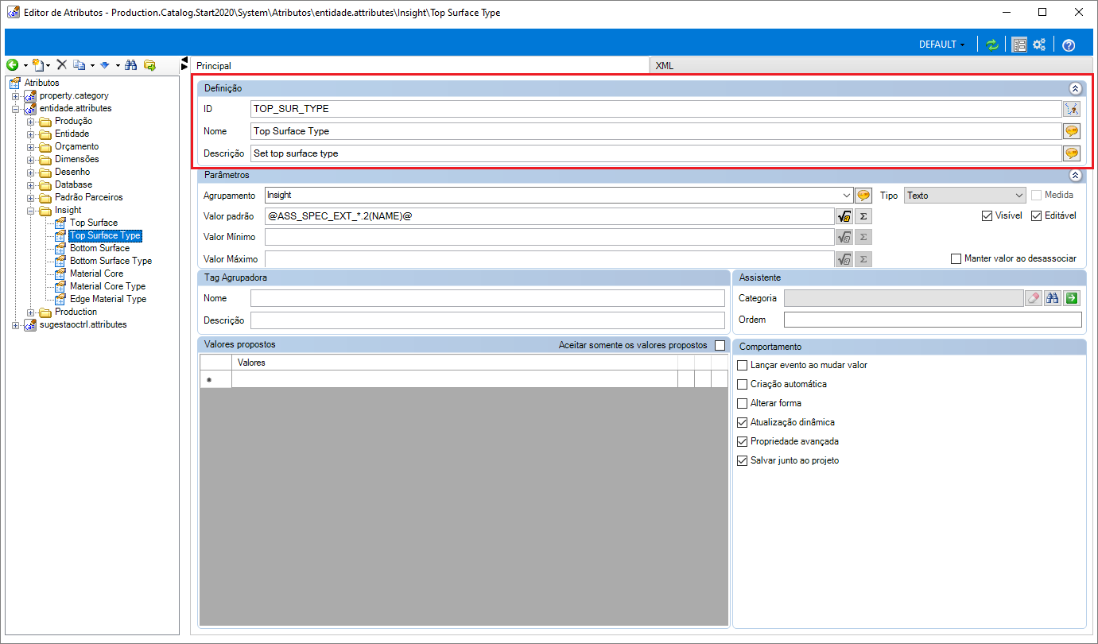Click the eraser icon next to Categoria
This screenshot has width=1098, height=644.
coord(1033,298)
